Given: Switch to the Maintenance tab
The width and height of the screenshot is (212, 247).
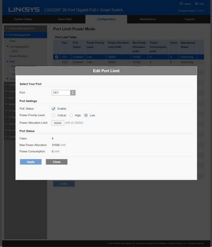Looking at the screenshot, I should point(148,19).
